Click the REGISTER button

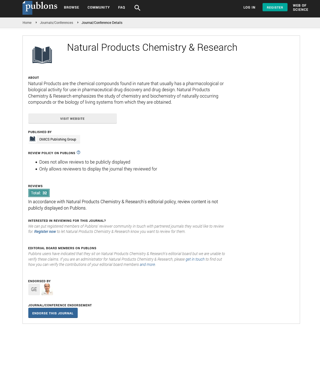[275, 7]
